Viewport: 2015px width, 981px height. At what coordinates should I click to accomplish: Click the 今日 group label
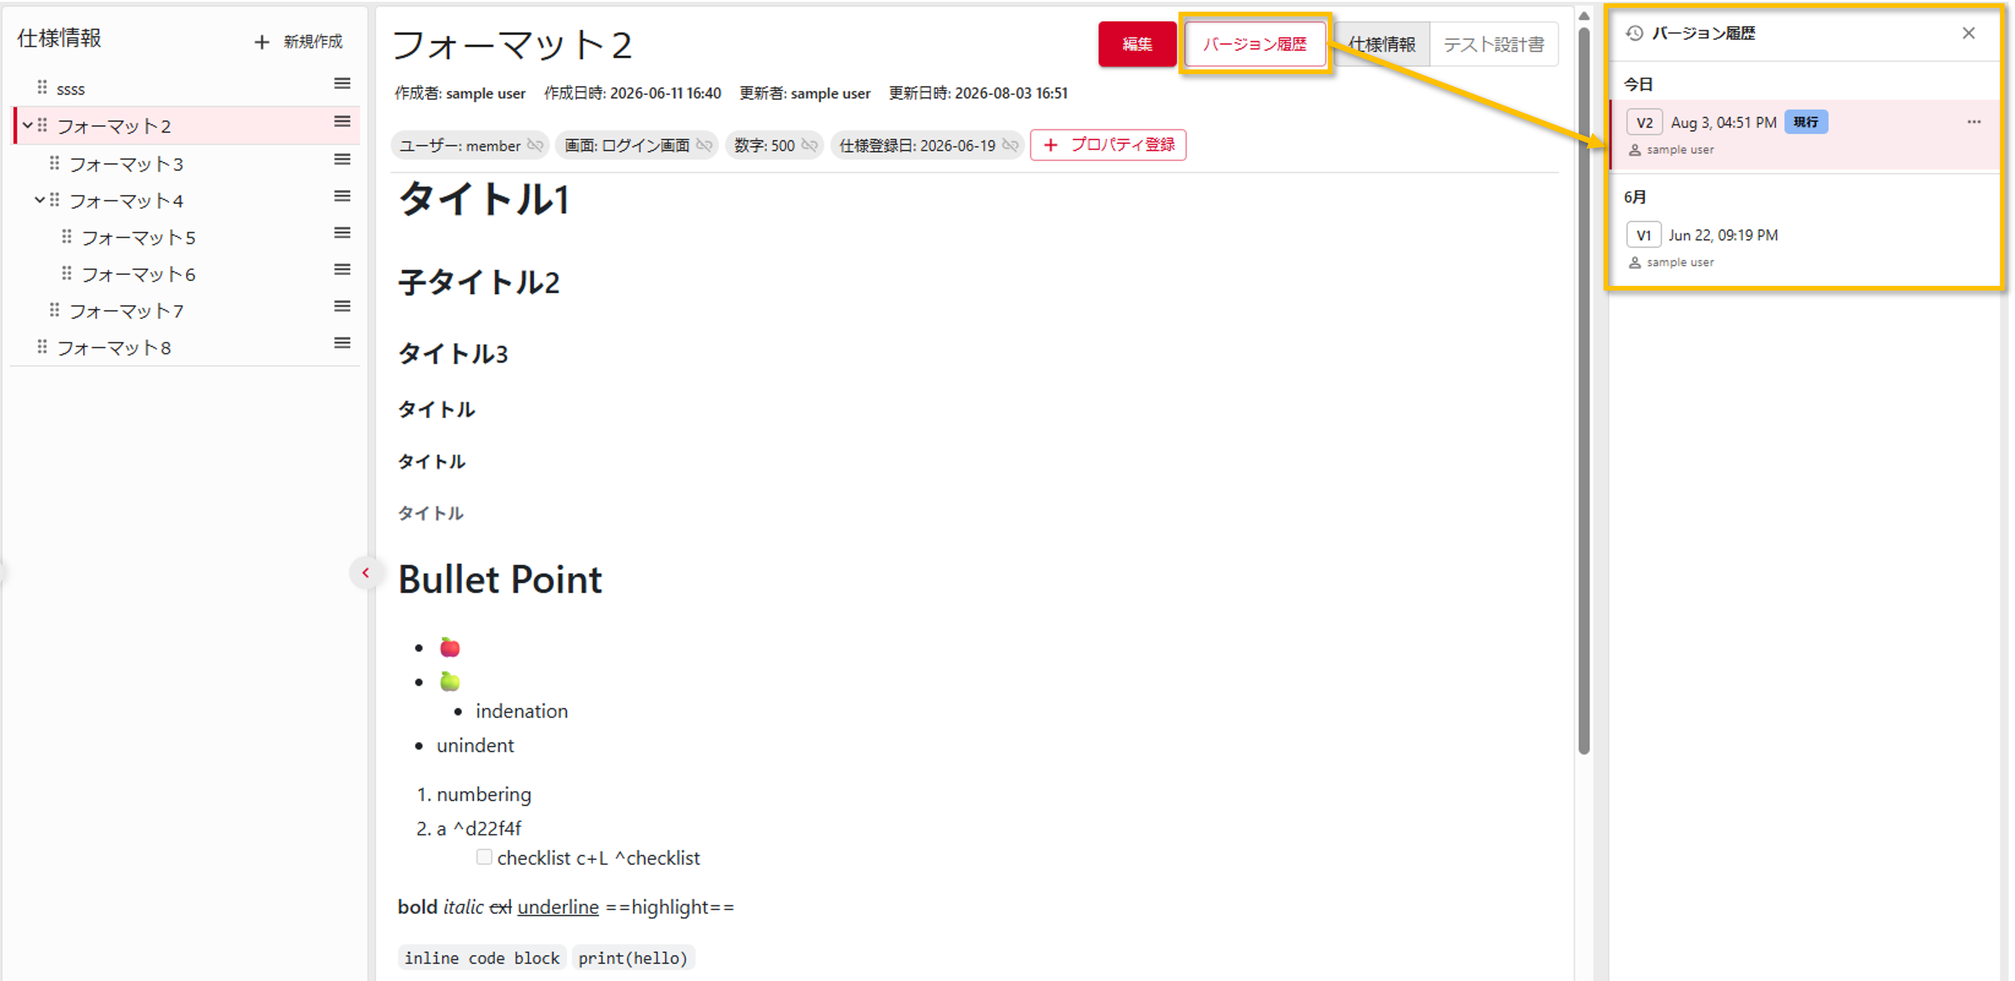[1638, 84]
